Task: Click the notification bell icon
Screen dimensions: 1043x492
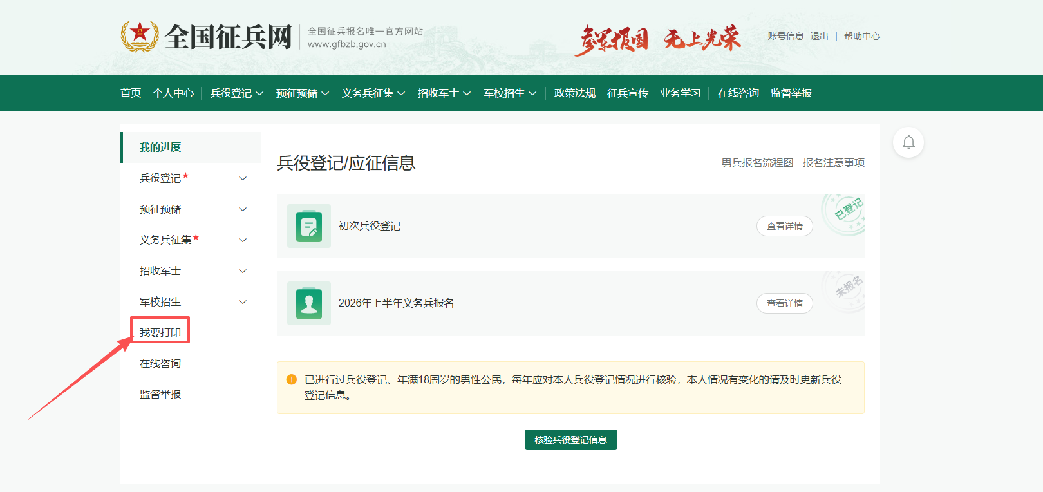Action: click(908, 142)
